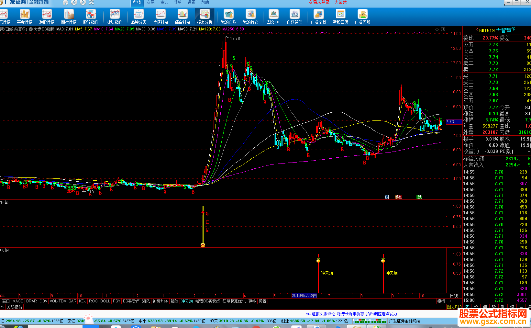
Task: Open 报表分析 report analysis icon
Action: click(205, 17)
